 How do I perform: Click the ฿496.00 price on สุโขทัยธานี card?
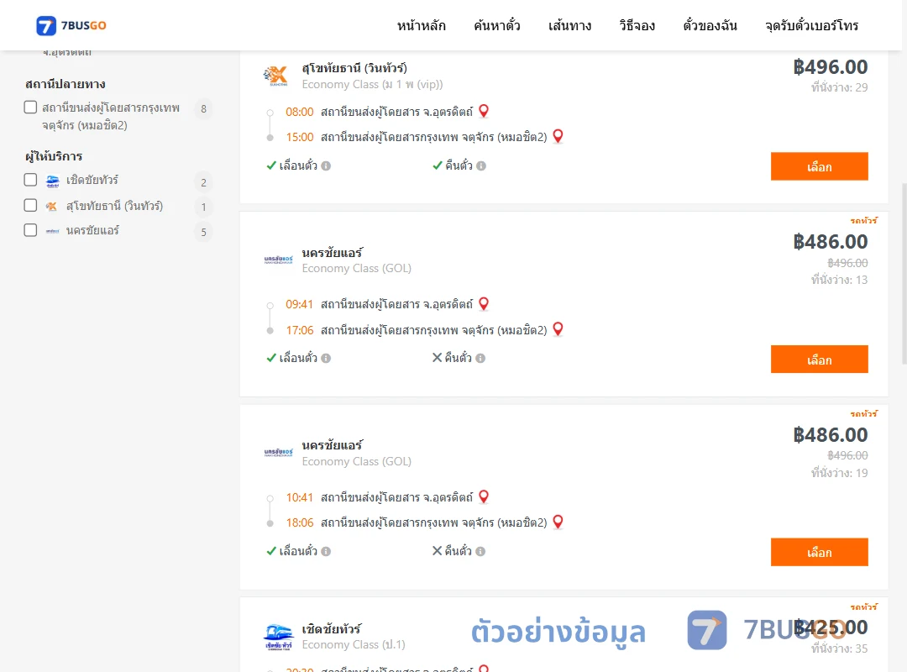pyautogui.click(x=830, y=67)
